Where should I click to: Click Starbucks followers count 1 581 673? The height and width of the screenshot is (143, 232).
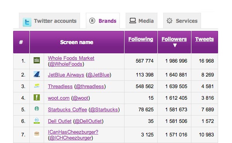coord(176,110)
